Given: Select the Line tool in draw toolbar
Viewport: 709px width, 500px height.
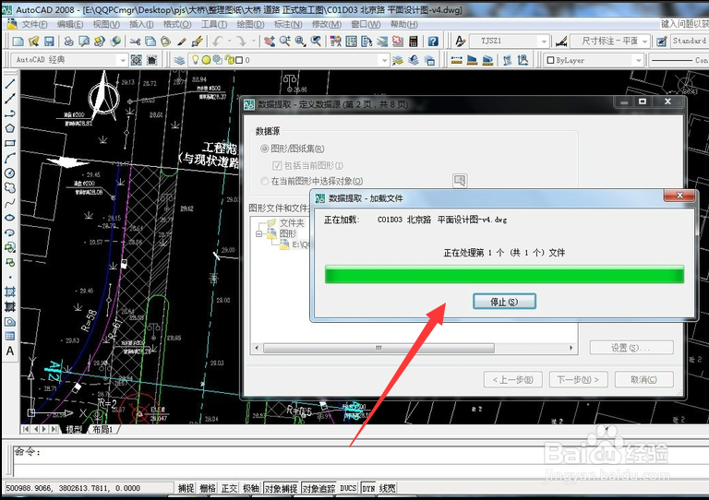Looking at the screenshot, I should click(10, 84).
